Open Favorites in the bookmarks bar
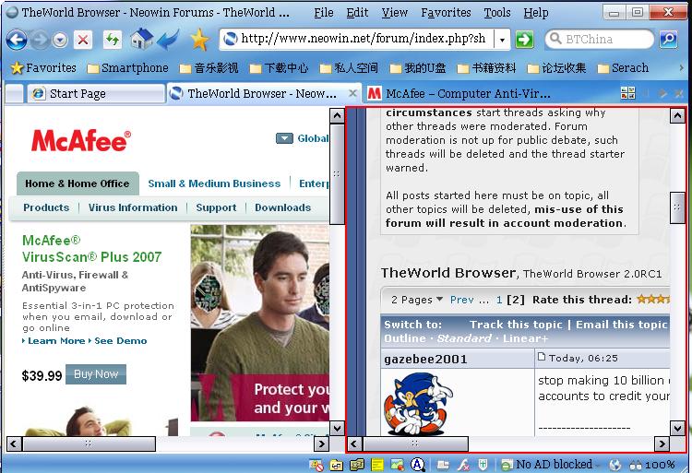This screenshot has width=692, height=473. coord(43,68)
